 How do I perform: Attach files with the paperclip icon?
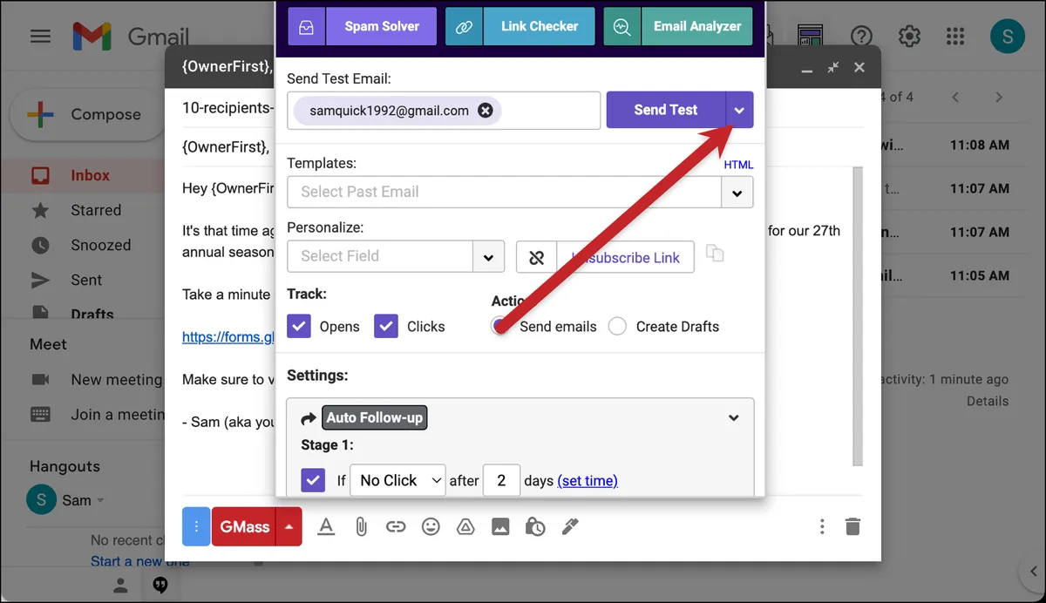click(361, 526)
